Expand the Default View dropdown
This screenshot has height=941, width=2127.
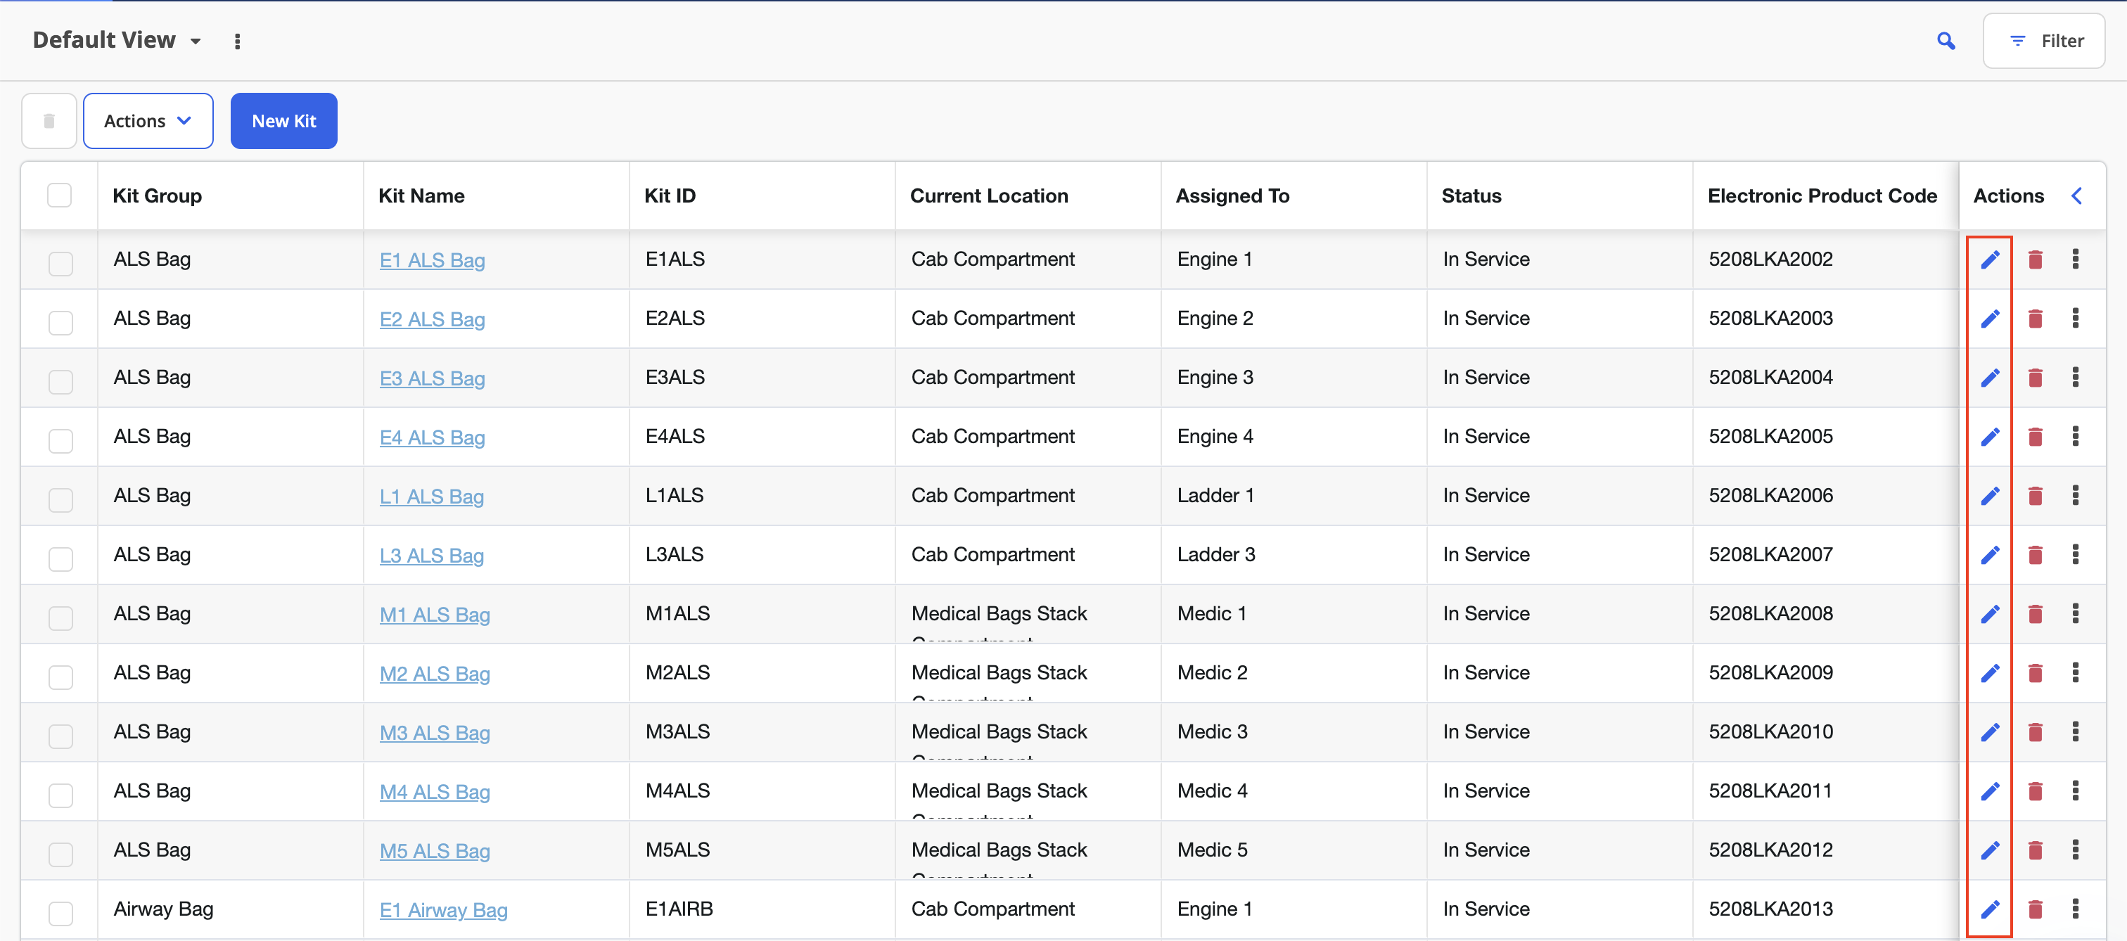(x=117, y=39)
